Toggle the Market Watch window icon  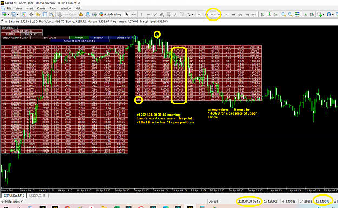(24, 14)
